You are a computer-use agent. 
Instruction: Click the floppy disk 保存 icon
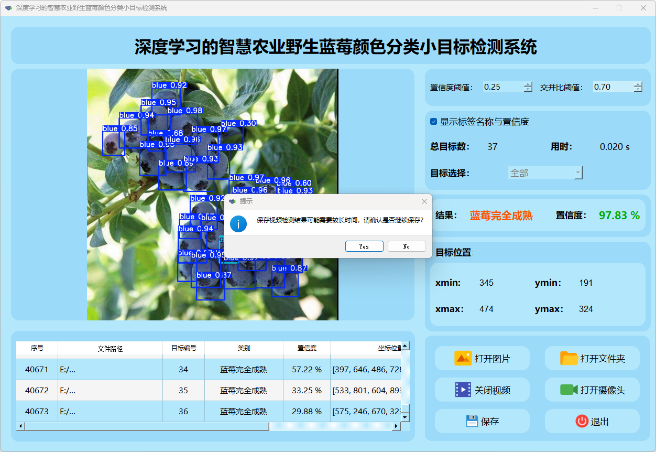pyautogui.click(x=472, y=421)
